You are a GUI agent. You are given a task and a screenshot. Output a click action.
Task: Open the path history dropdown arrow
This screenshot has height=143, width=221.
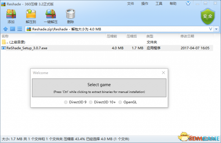tap(217, 29)
